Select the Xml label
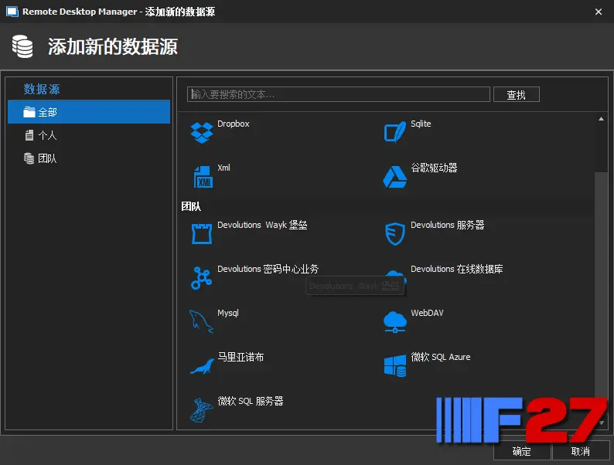 tap(224, 168)
